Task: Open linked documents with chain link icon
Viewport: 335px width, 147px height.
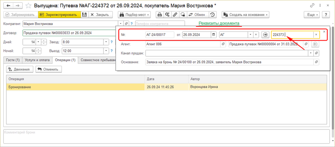Action: [175, 15]
